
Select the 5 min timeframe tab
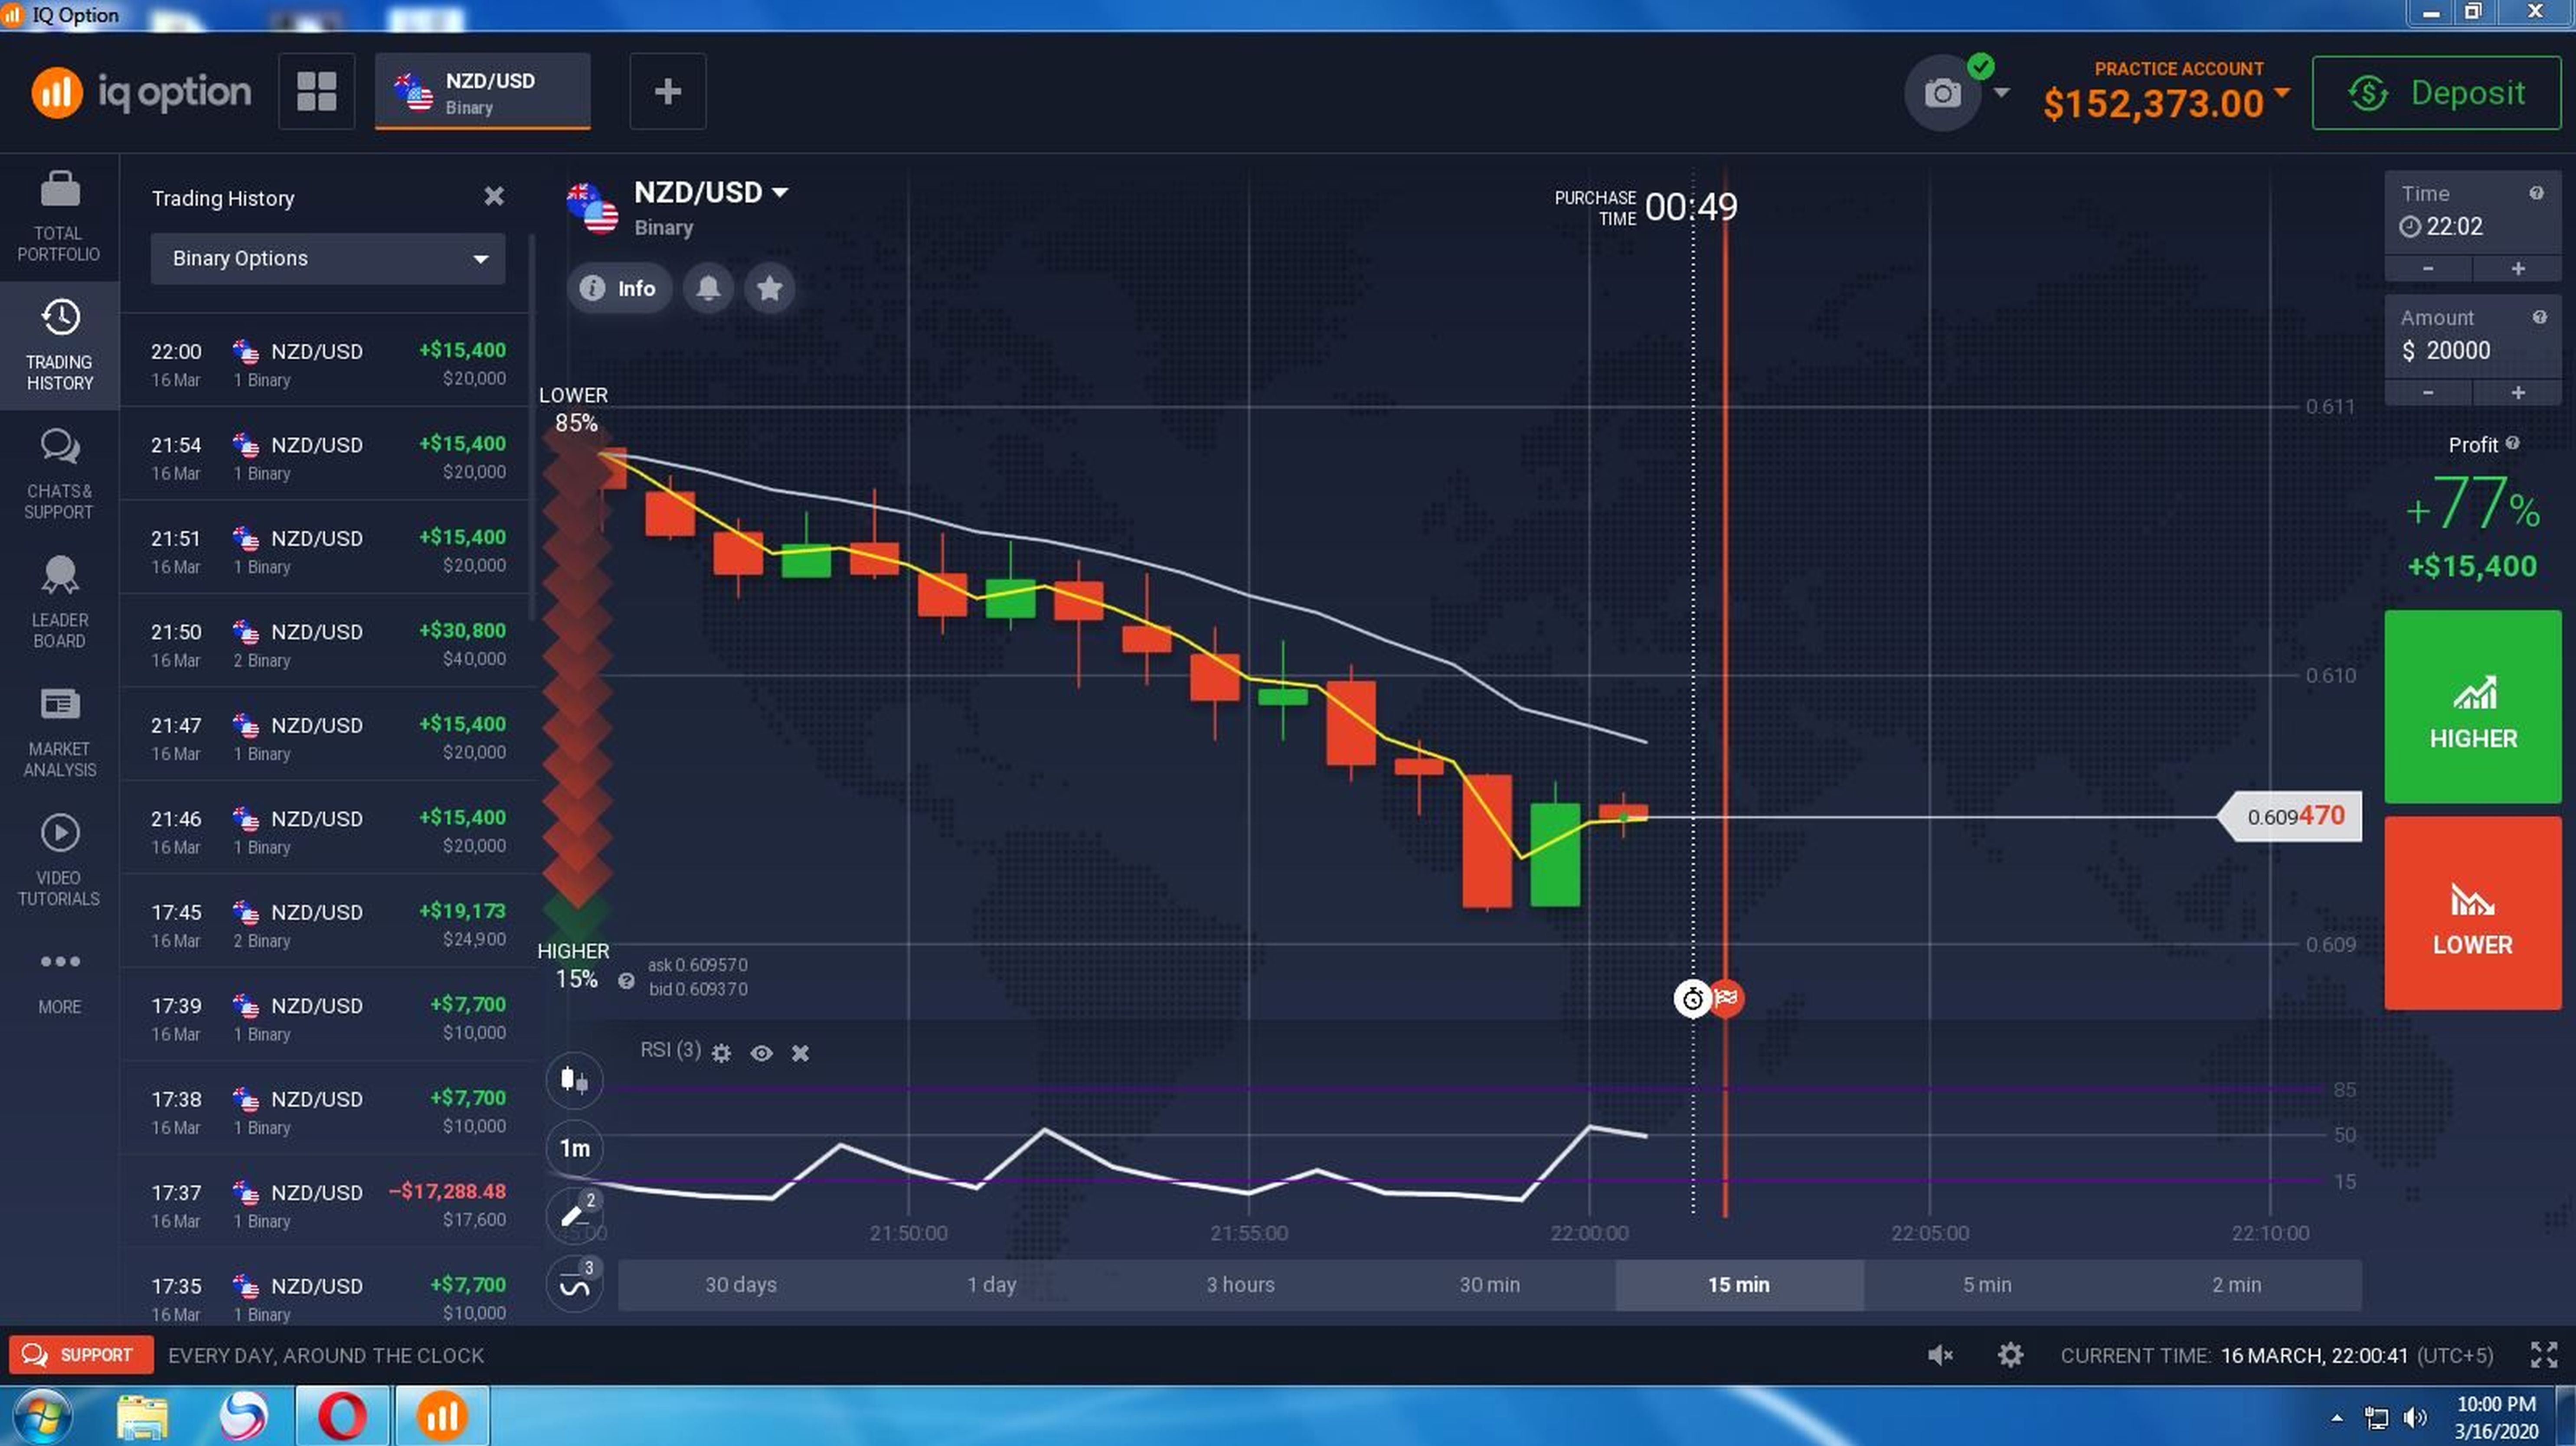point(1986,1284)
